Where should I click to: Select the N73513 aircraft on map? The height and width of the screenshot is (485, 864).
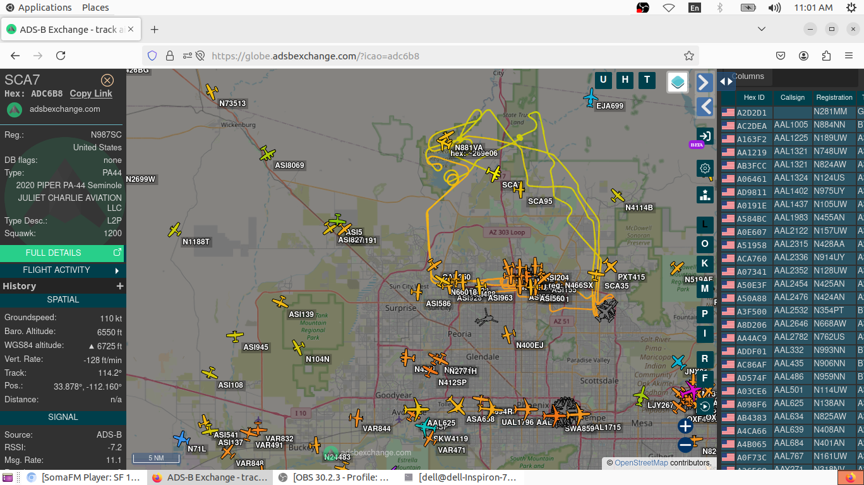tap(212, 92)
